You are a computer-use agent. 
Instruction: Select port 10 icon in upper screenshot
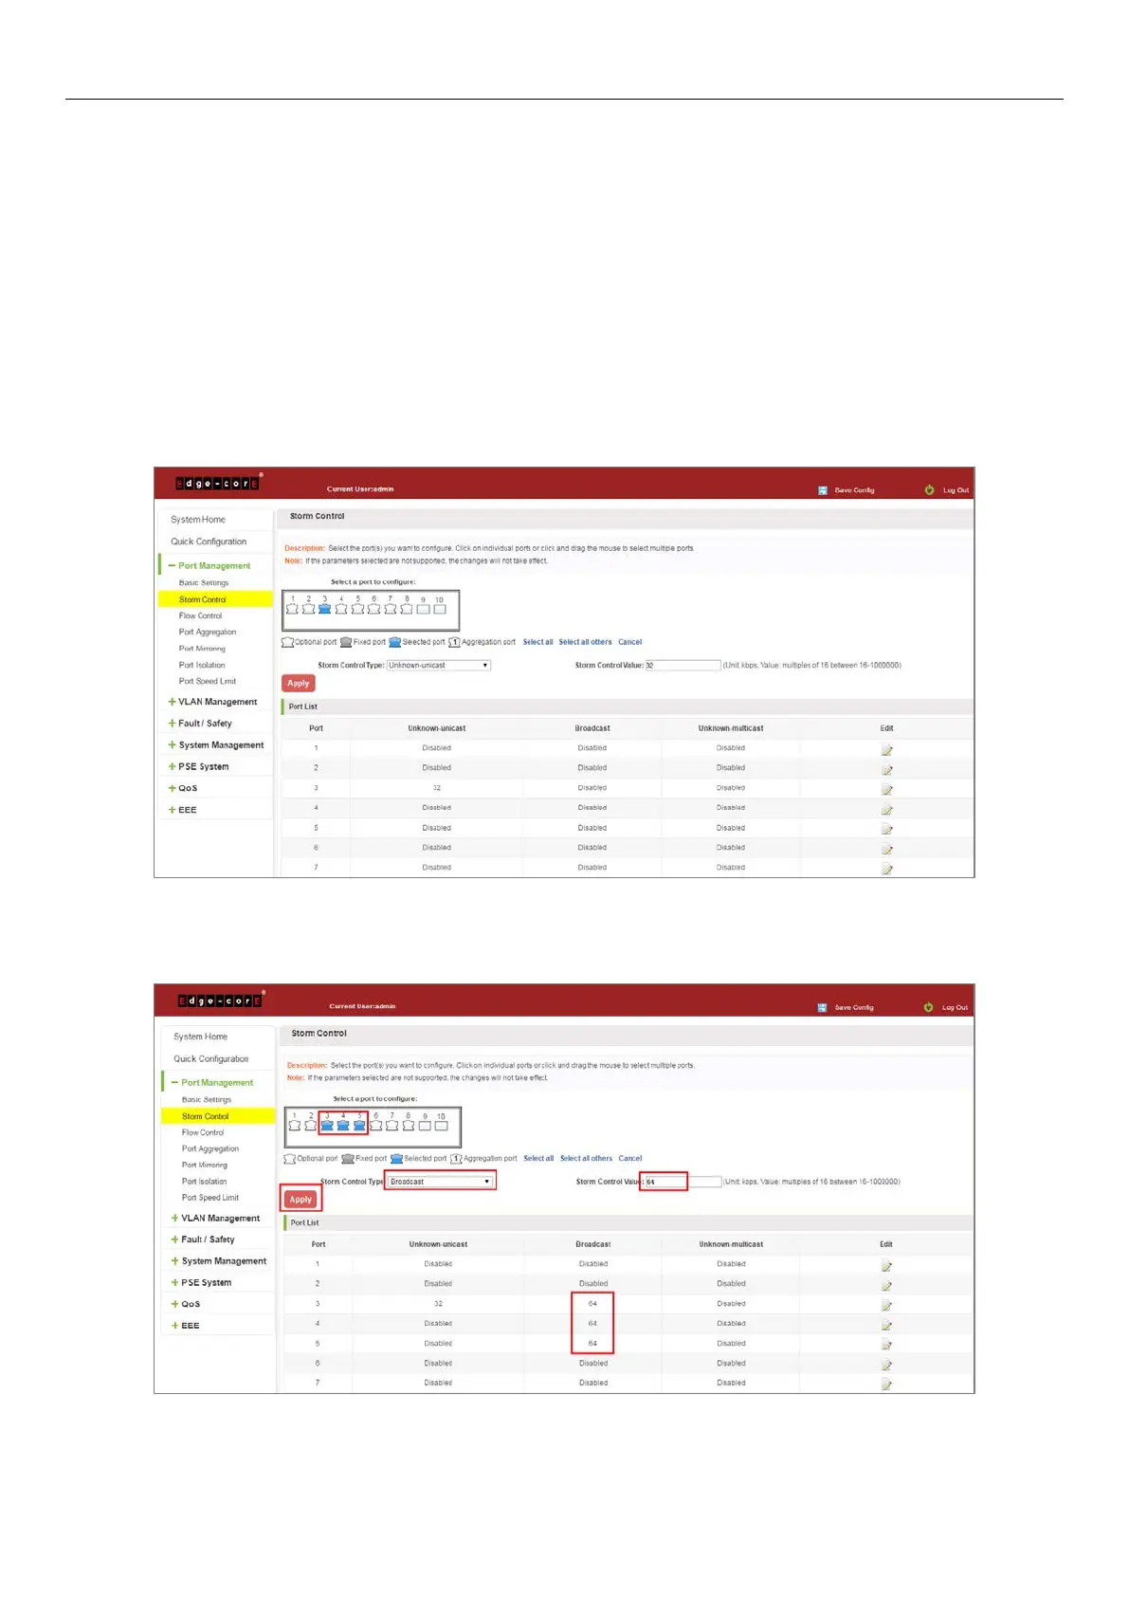click(439, 609)
